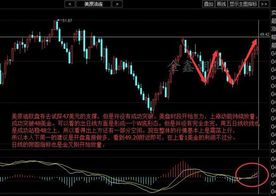
Task: Toggle 显示主图指标 main chart indicators
Action: click(x=243, y=4)
